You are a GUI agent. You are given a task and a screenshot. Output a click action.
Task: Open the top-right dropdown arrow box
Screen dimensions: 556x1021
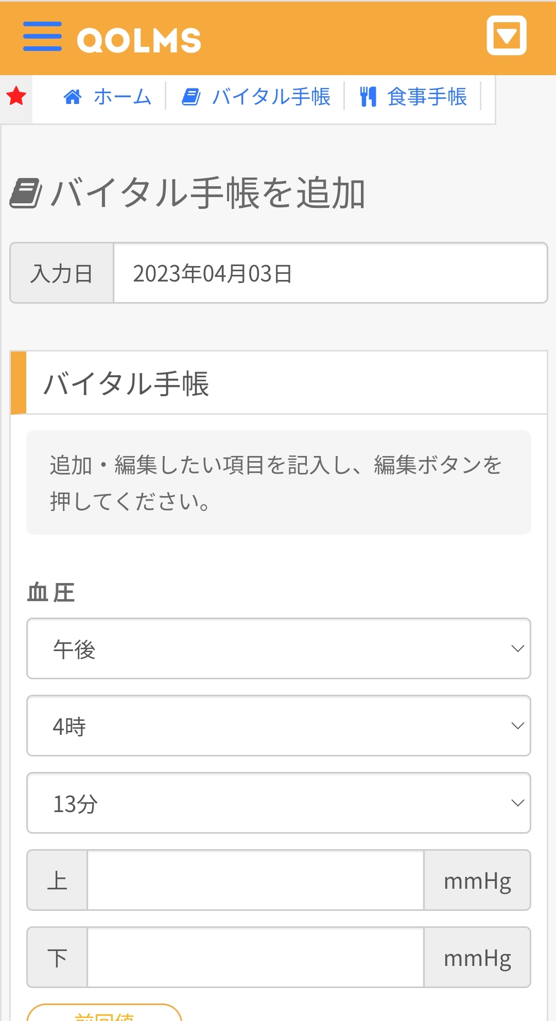point(507,36)
